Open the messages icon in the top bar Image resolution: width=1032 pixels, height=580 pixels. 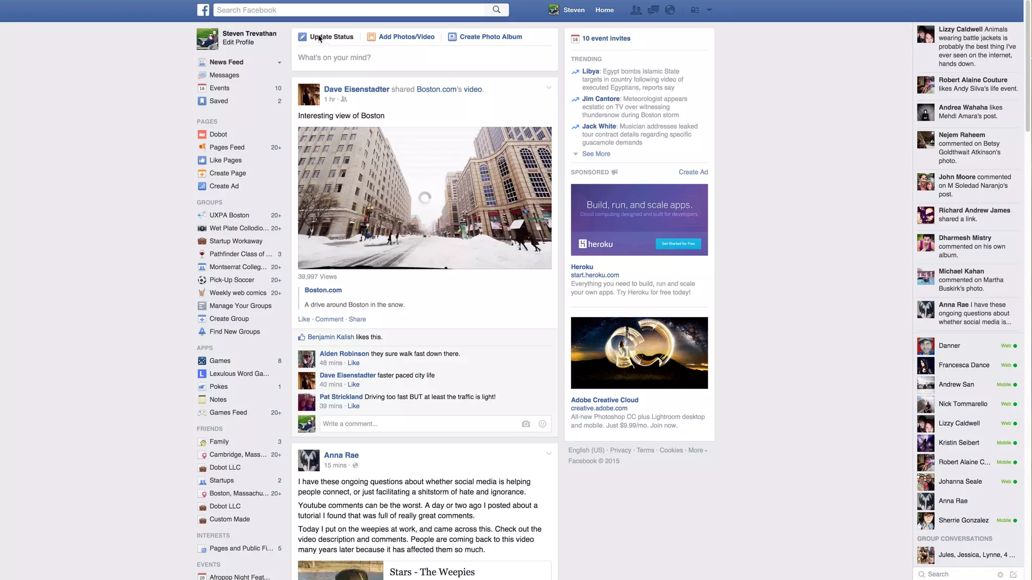(653, 10)
